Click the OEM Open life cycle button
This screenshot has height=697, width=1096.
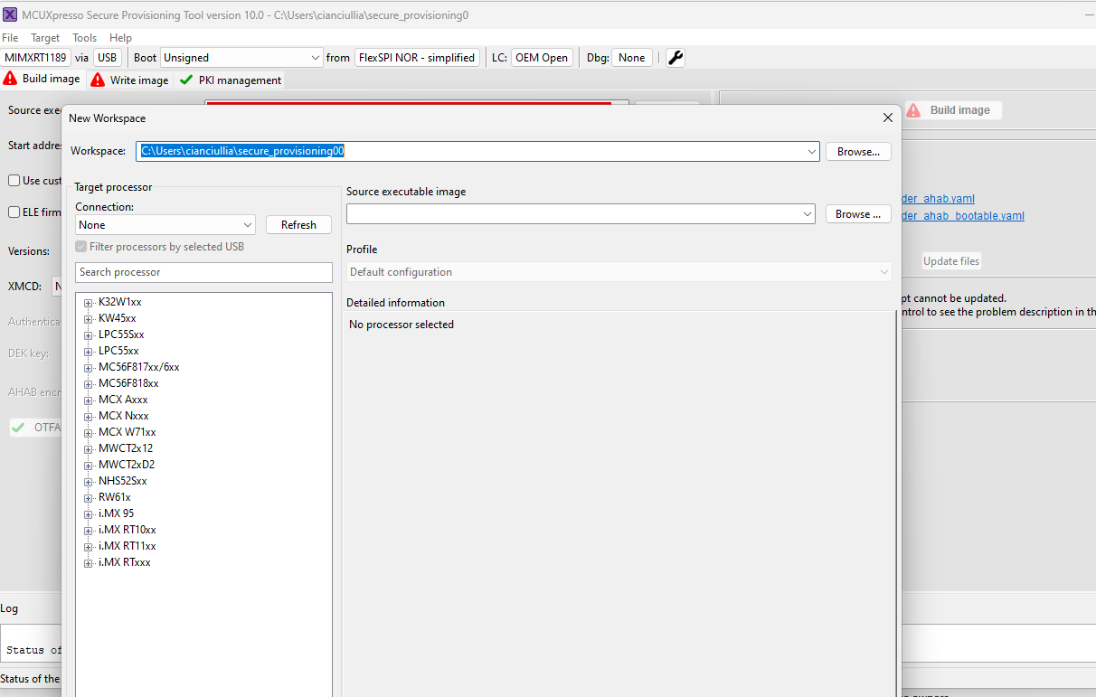point(542,57)
